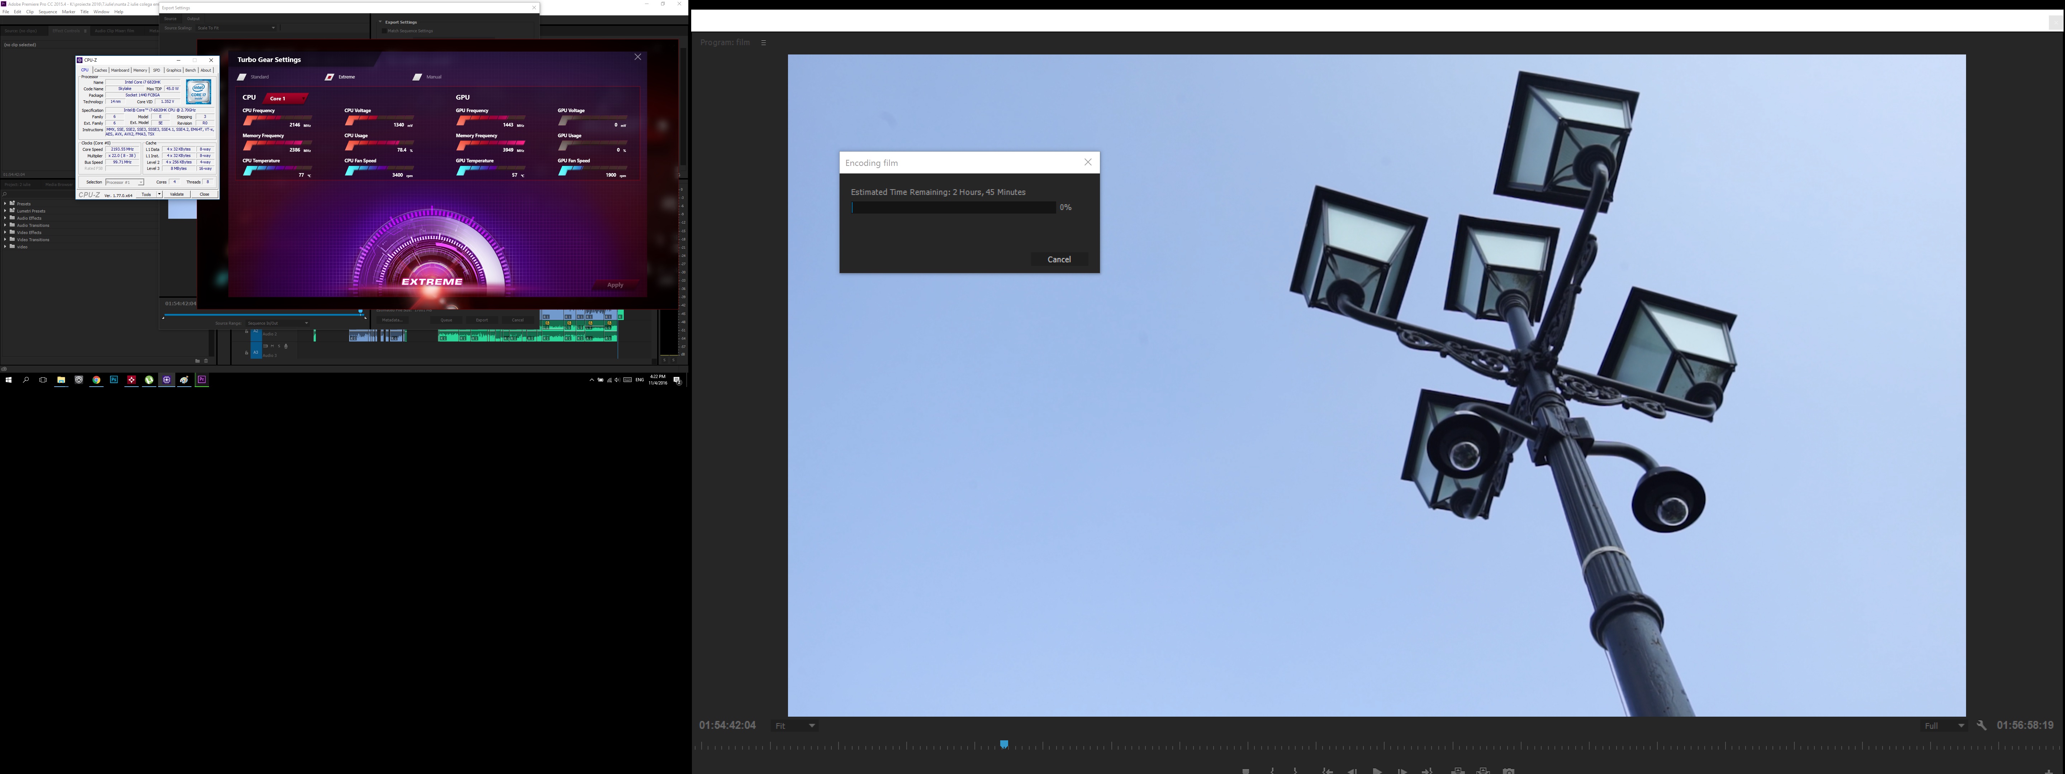Viewport: 2065px width, 774px height.
Task: Switch to Audio Clip Mixer: film tab
Action: [x=115, y=30]
